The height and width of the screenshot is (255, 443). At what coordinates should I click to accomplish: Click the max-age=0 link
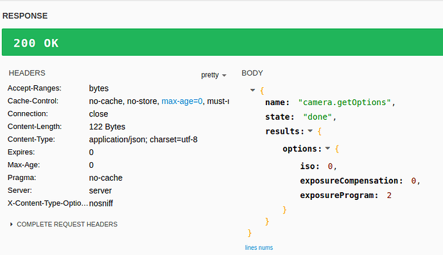(182, 101)
